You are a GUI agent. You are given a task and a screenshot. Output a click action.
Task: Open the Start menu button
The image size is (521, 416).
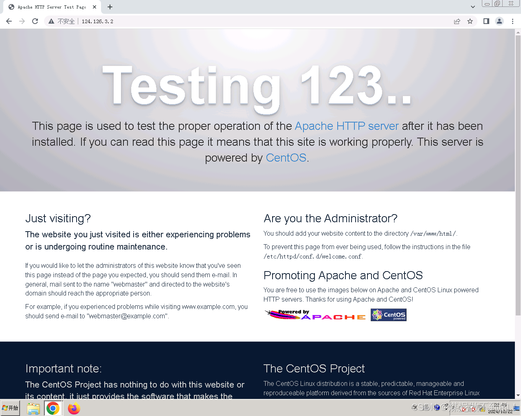(11, 408)
